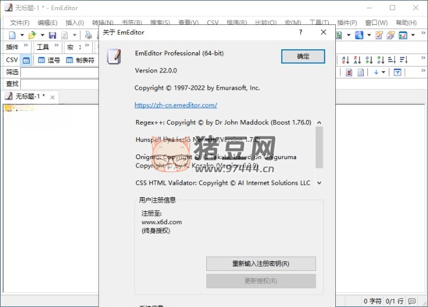Click the 筛选 filter input field
Screen dimensions: 428x307
click(x=59, y=72)
